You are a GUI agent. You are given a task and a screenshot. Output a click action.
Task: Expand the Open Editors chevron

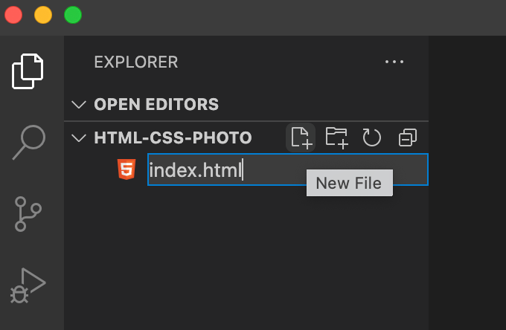(x=79, y=104)
